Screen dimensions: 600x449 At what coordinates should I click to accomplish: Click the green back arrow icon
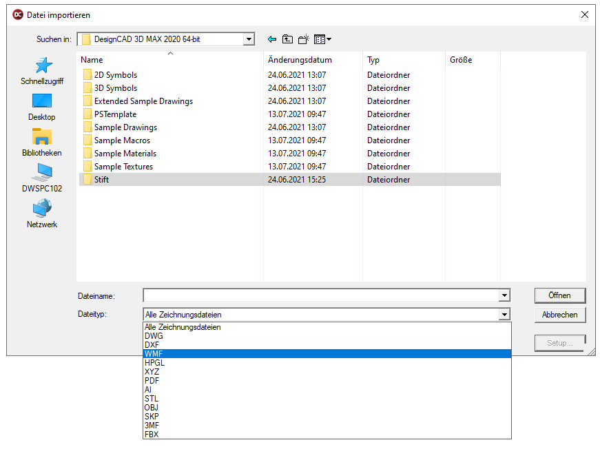click(x=272, y=39)
